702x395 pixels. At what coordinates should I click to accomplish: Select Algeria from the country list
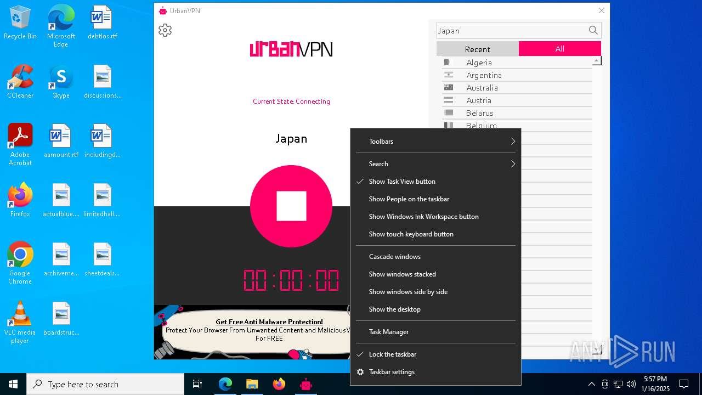(517, 63)
